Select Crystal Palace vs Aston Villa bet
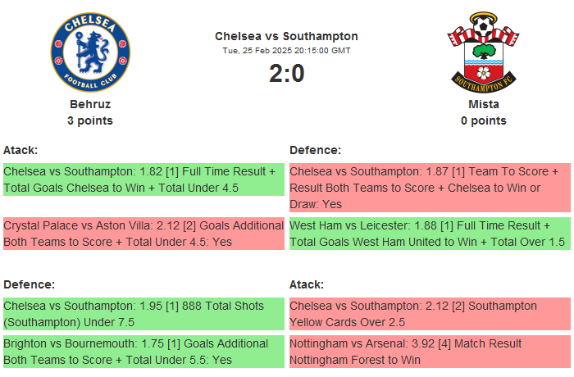 143,234
